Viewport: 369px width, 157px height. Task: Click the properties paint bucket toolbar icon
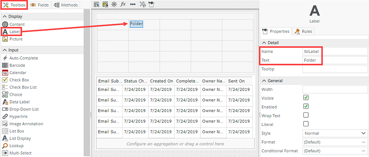pos(151,4)
